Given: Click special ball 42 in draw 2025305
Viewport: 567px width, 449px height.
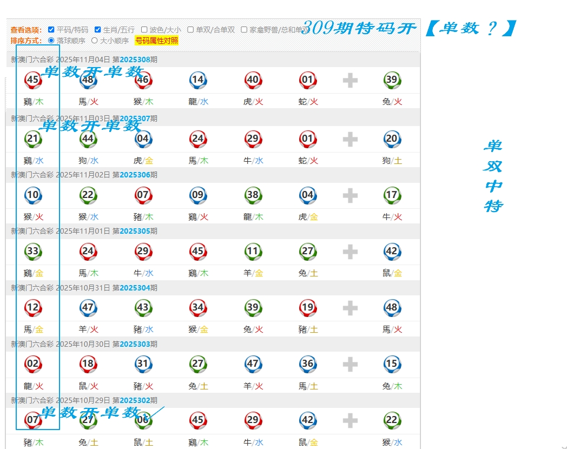Looking at the screenshot, I should point(392,252).
